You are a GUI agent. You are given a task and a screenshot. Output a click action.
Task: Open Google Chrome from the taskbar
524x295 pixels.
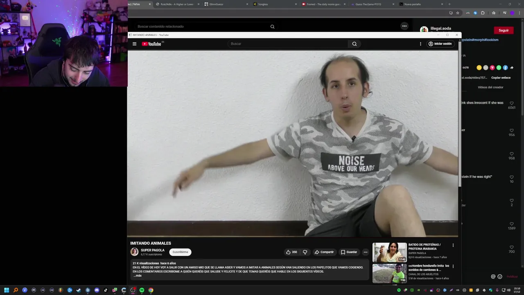[x=151, y=290]
